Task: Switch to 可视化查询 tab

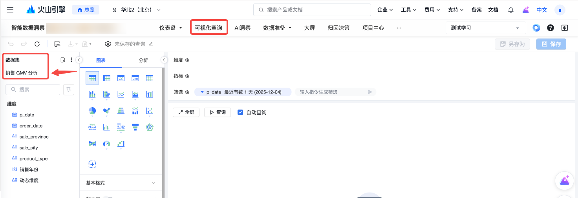Action: [x=209, y=28]
